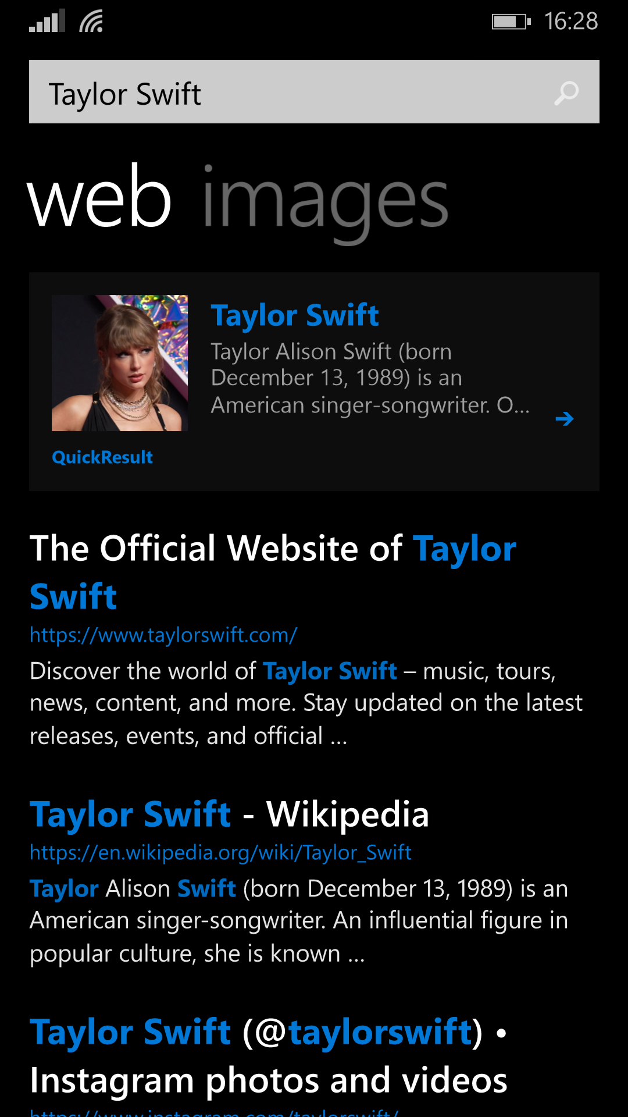Follow the en.wikipedia.org Taylor_Swift URL
The width and height of the screenshot is (628, 1117).
220,852
